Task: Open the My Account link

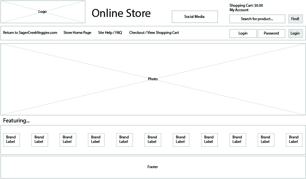Action: [239, 10]
